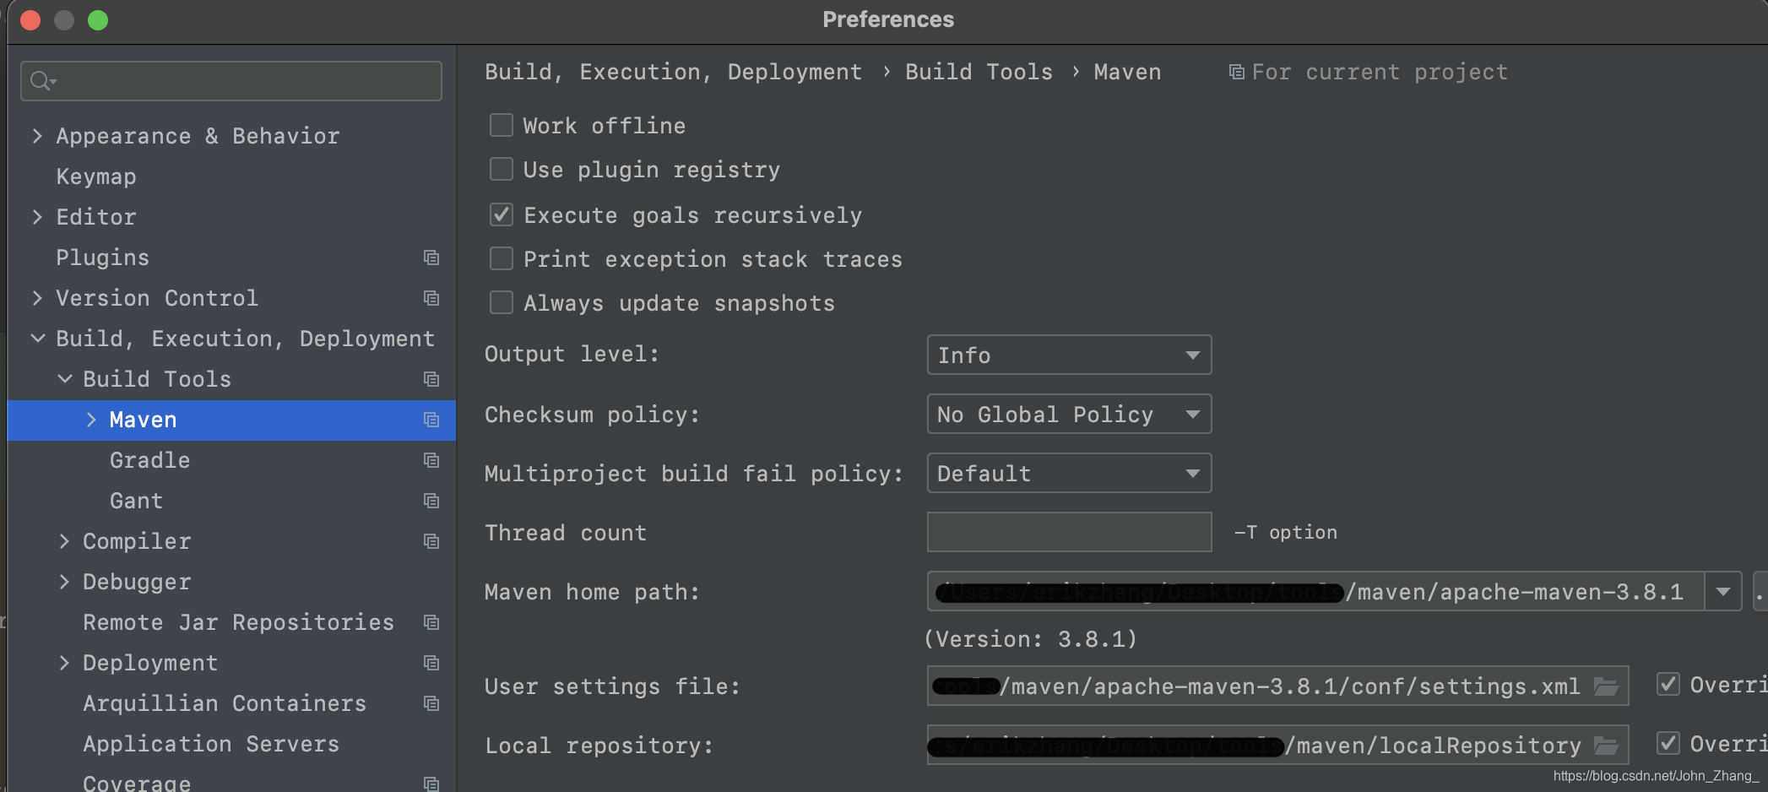Collapse Build, Execution, Deployment section
Screen dimensions: 1768x792
[x=37, y=339]
